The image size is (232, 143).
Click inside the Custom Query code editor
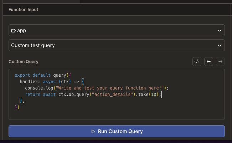[117, 94]
